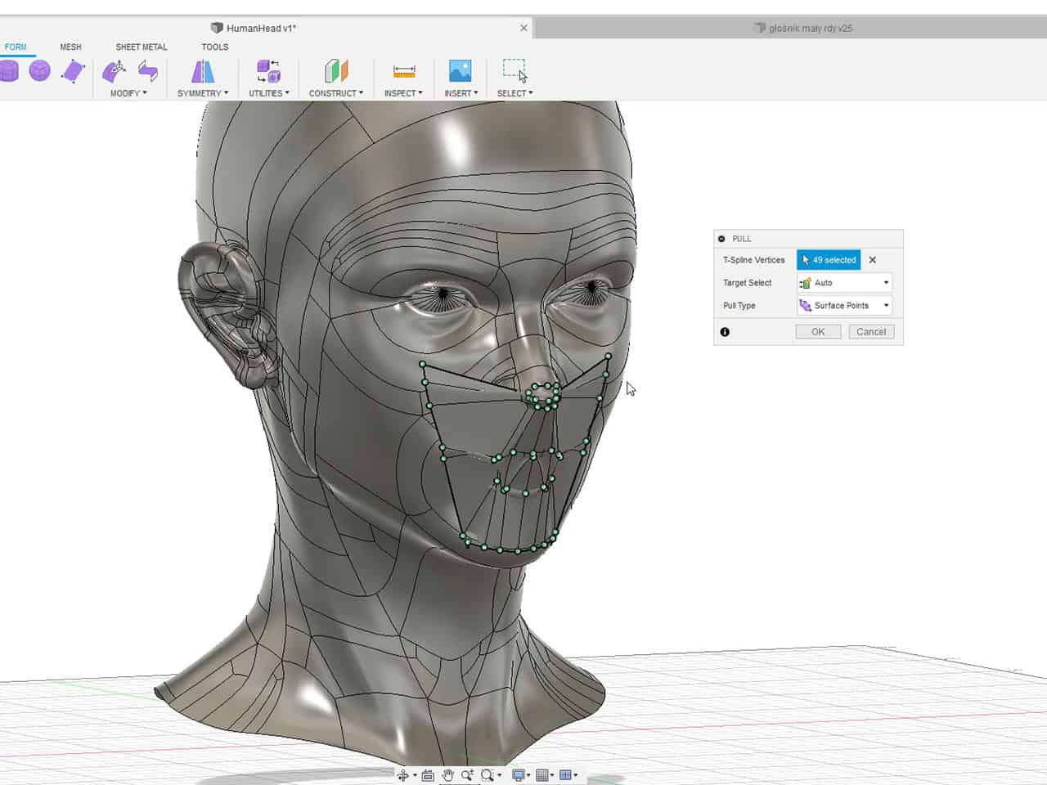Confirm the Pull operation with OK
This screenshot has height=785, width=1047.
point(817,331)
